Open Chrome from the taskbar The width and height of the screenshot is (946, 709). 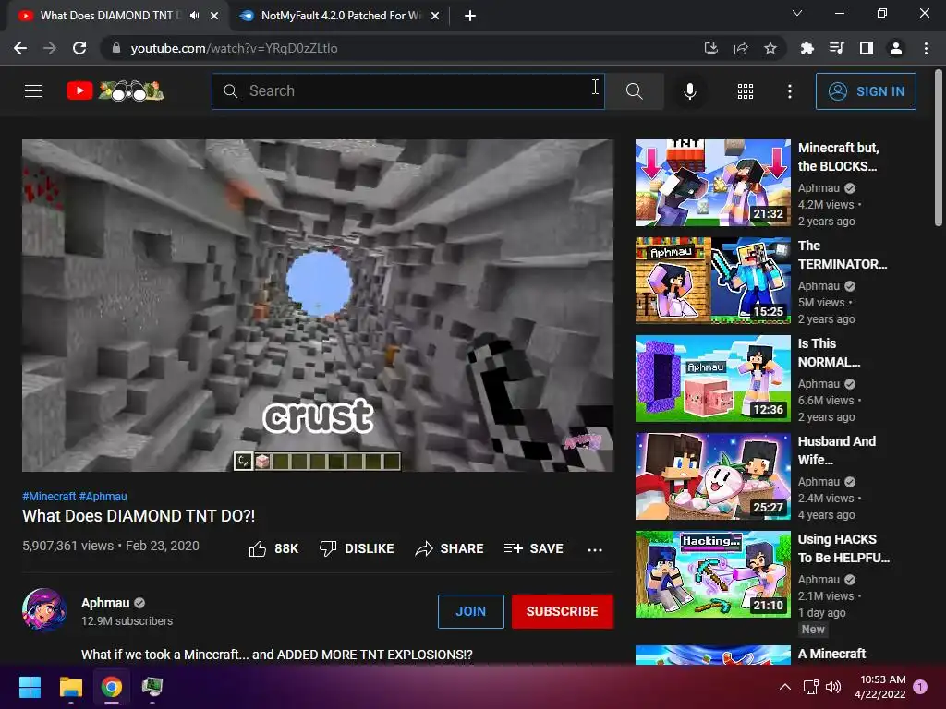[112, 687]
